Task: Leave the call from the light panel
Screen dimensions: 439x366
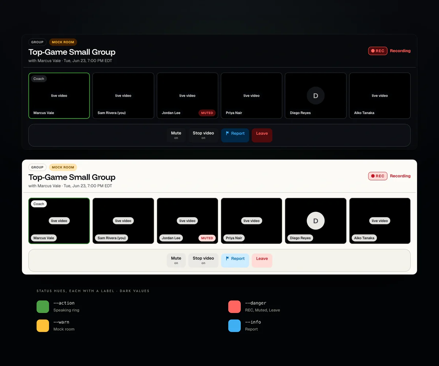Action: pos(262,260)
